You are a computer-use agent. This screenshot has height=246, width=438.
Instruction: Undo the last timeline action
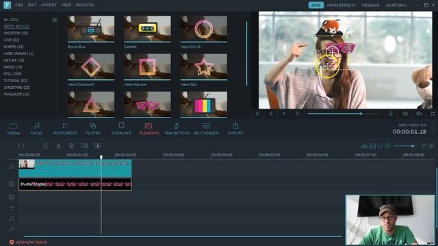point(21,146)
